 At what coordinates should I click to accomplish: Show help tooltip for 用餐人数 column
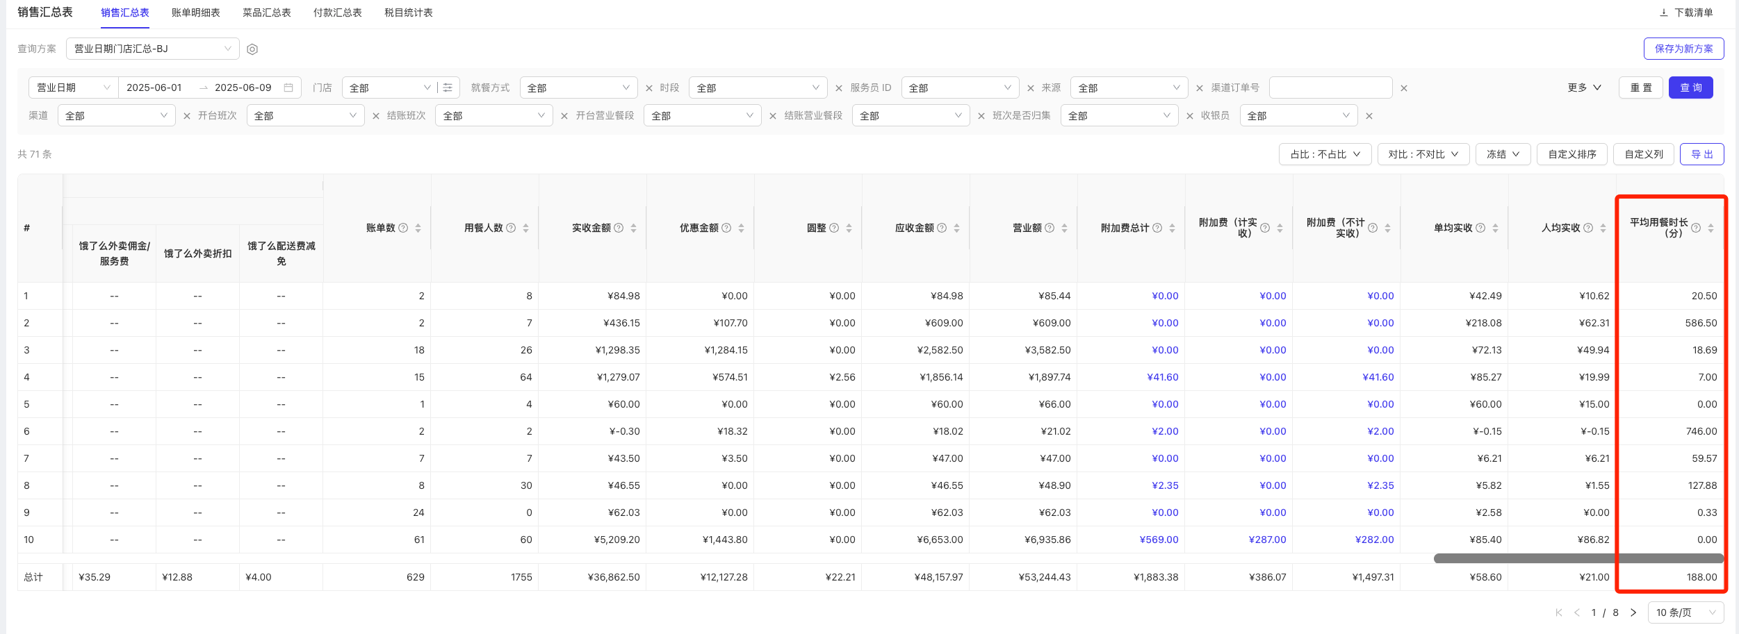tap(511, 228)
